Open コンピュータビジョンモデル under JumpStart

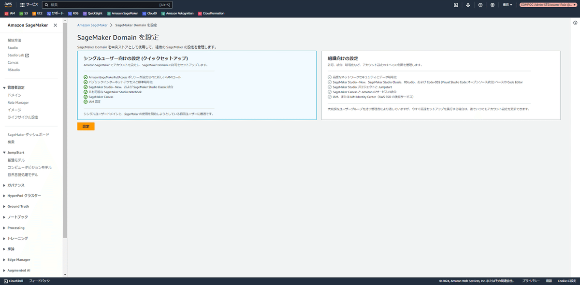(x=29, y=167)
